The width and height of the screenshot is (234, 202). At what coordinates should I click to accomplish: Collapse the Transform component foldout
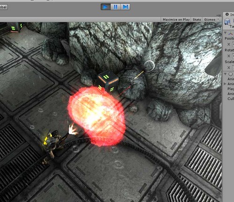tap(225, 33)
